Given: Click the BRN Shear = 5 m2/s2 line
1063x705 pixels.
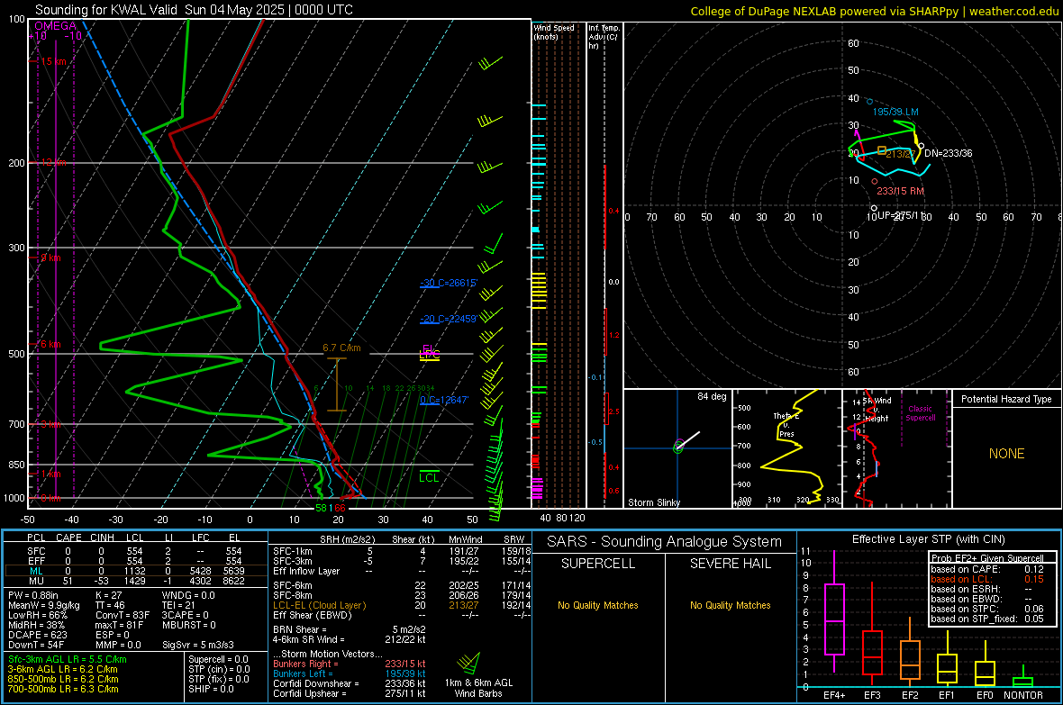Looking at the screenshot, I should (x=350, y=629).
